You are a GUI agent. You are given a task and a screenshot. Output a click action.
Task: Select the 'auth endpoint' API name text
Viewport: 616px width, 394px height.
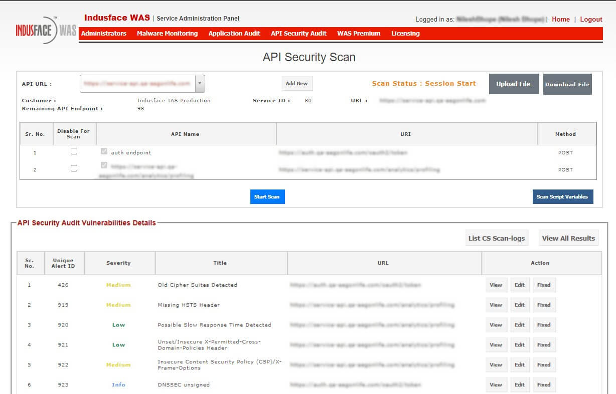pos(131,153)
